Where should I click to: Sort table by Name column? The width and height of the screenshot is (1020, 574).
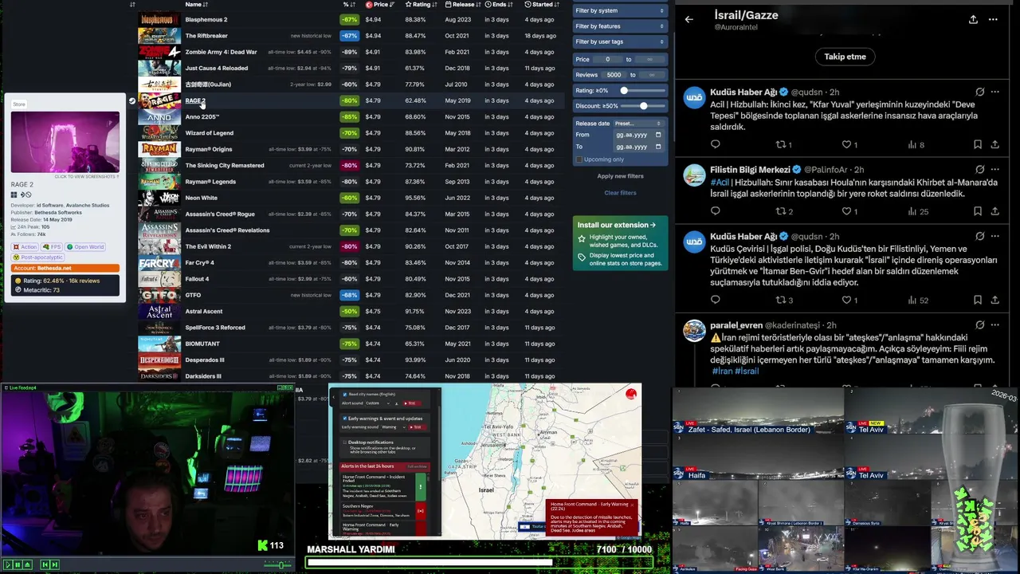pos(196,5)
